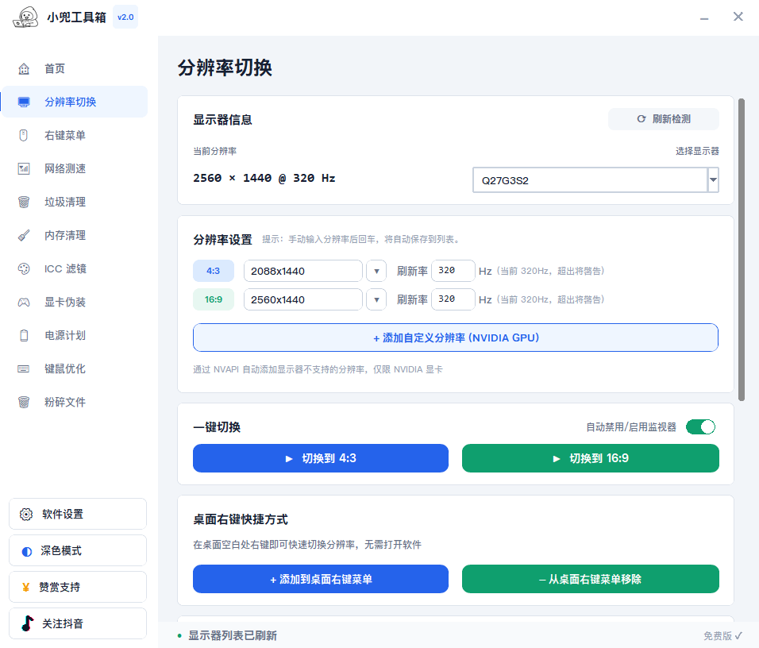Click the battery icon beside 电源计划
Screen dimensions: 759x648
[24, 336]
